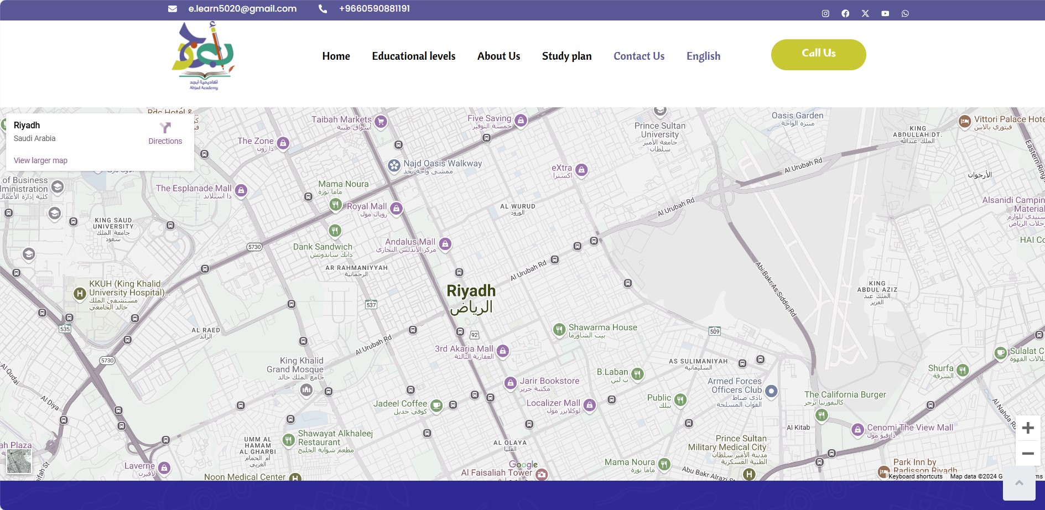The width and height of the screenshot is (1045, 510).
Task: Zoom in the map with plus button
Action: click(x=1028, y=428)
